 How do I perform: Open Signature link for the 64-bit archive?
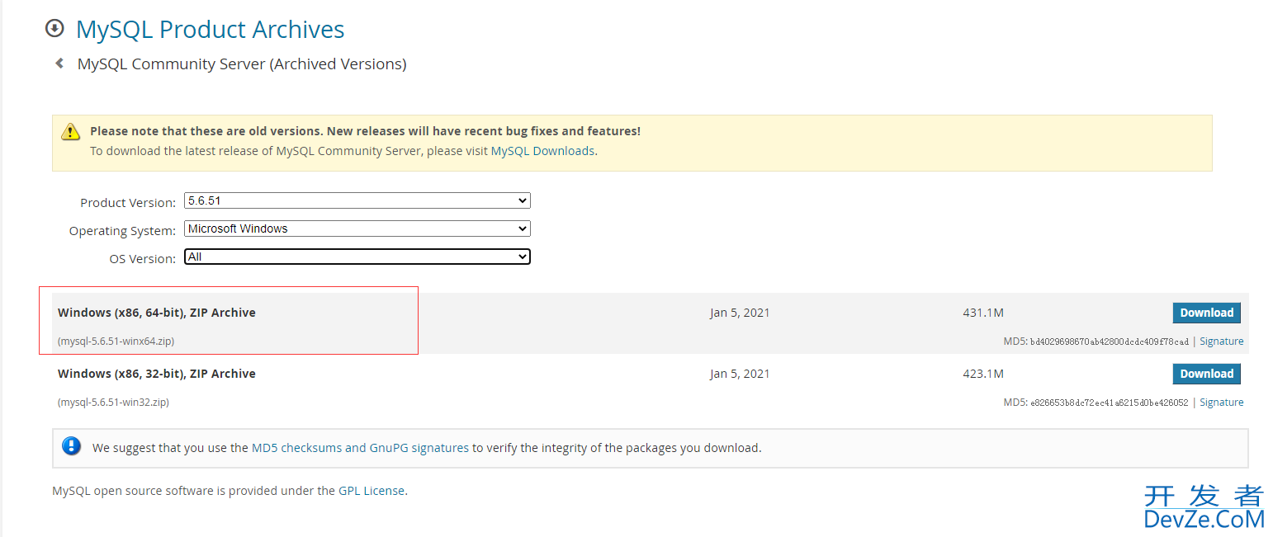(x=1221, y=342)
